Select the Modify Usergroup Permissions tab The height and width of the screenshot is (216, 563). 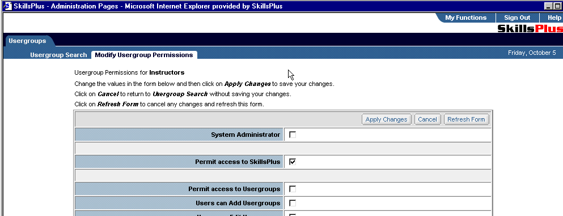[144, 55]
